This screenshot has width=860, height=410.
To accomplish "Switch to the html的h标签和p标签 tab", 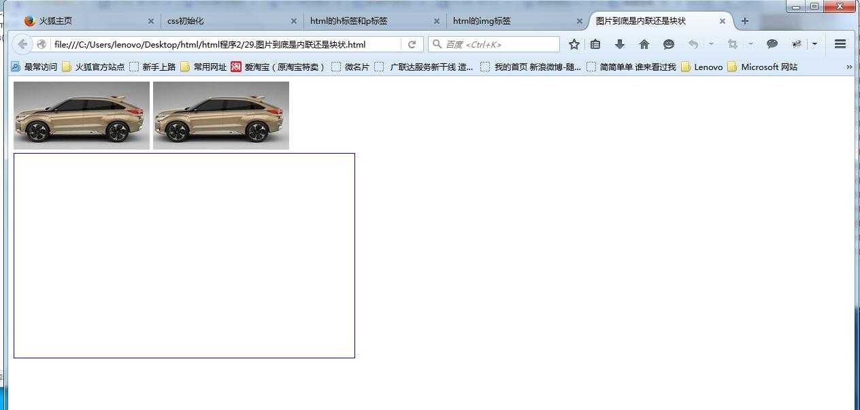I will (x=375, y=21).
